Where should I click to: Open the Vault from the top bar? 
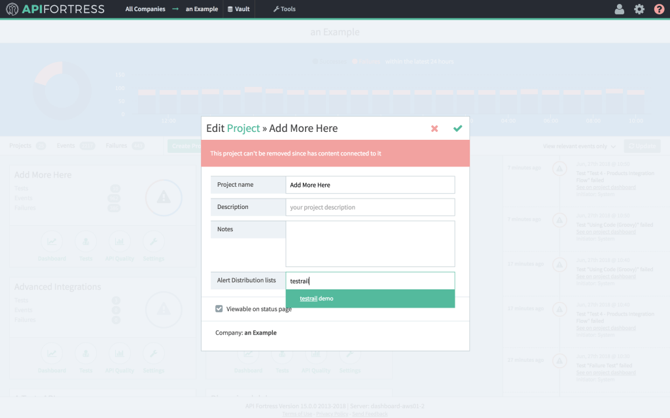(x=239, y=9)
